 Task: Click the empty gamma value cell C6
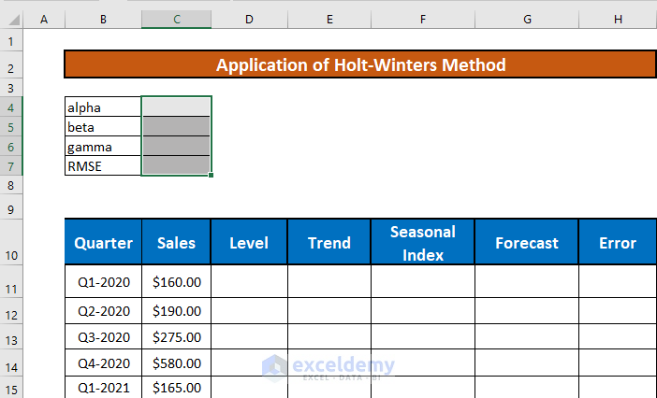pyautogui.click(x=176, y=146)
